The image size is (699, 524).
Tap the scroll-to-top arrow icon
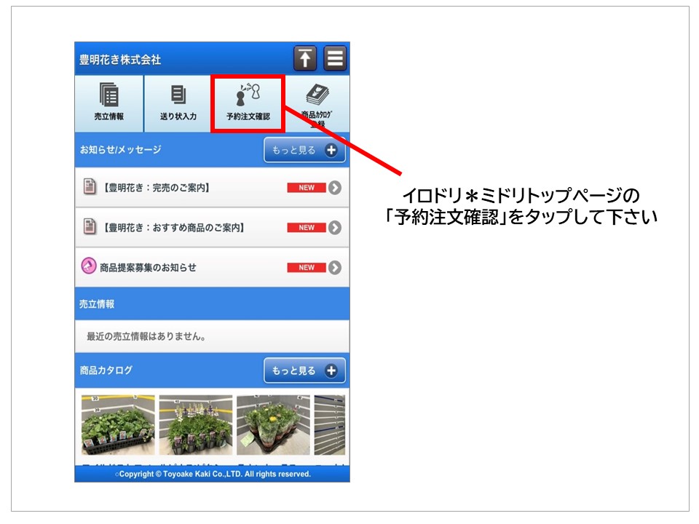(x=305, y=59)
